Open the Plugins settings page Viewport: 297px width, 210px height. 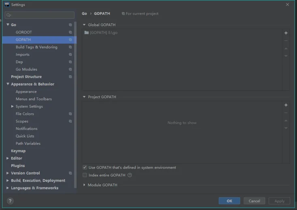point(18,165)
